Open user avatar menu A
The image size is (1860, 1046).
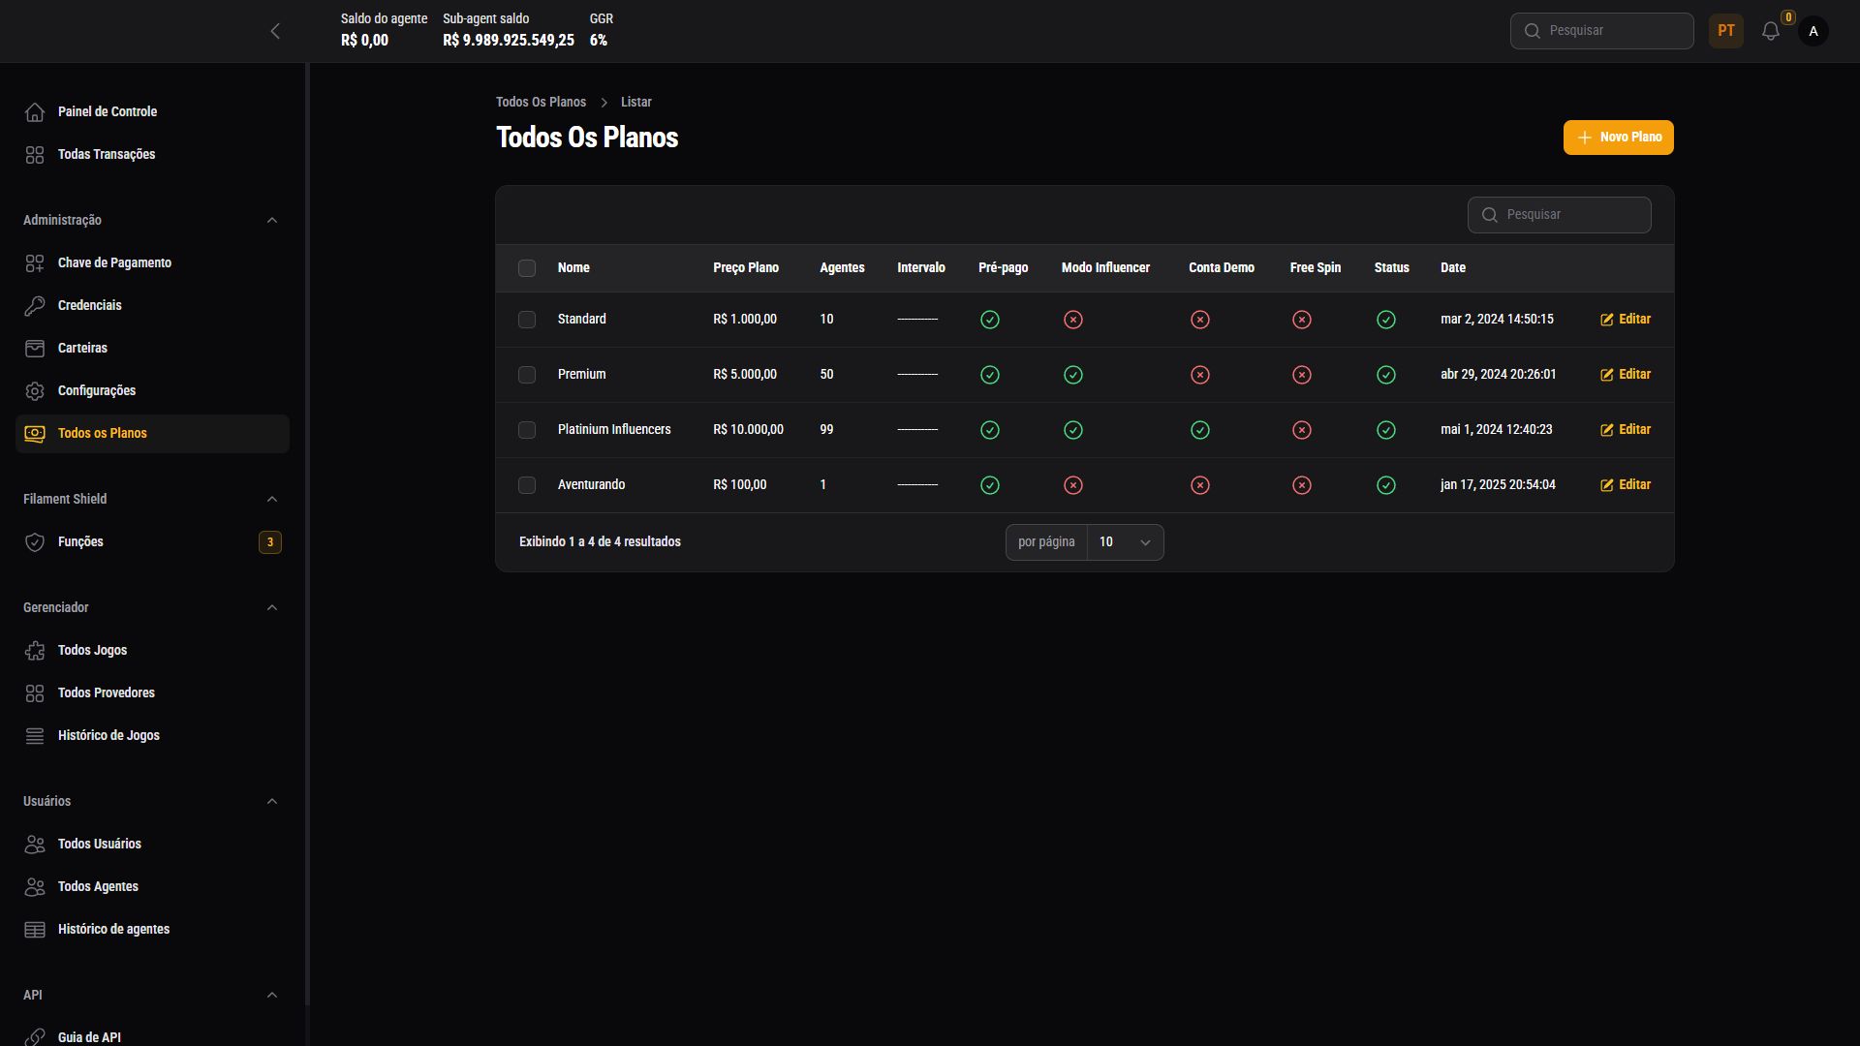(x=1813, y=31)
